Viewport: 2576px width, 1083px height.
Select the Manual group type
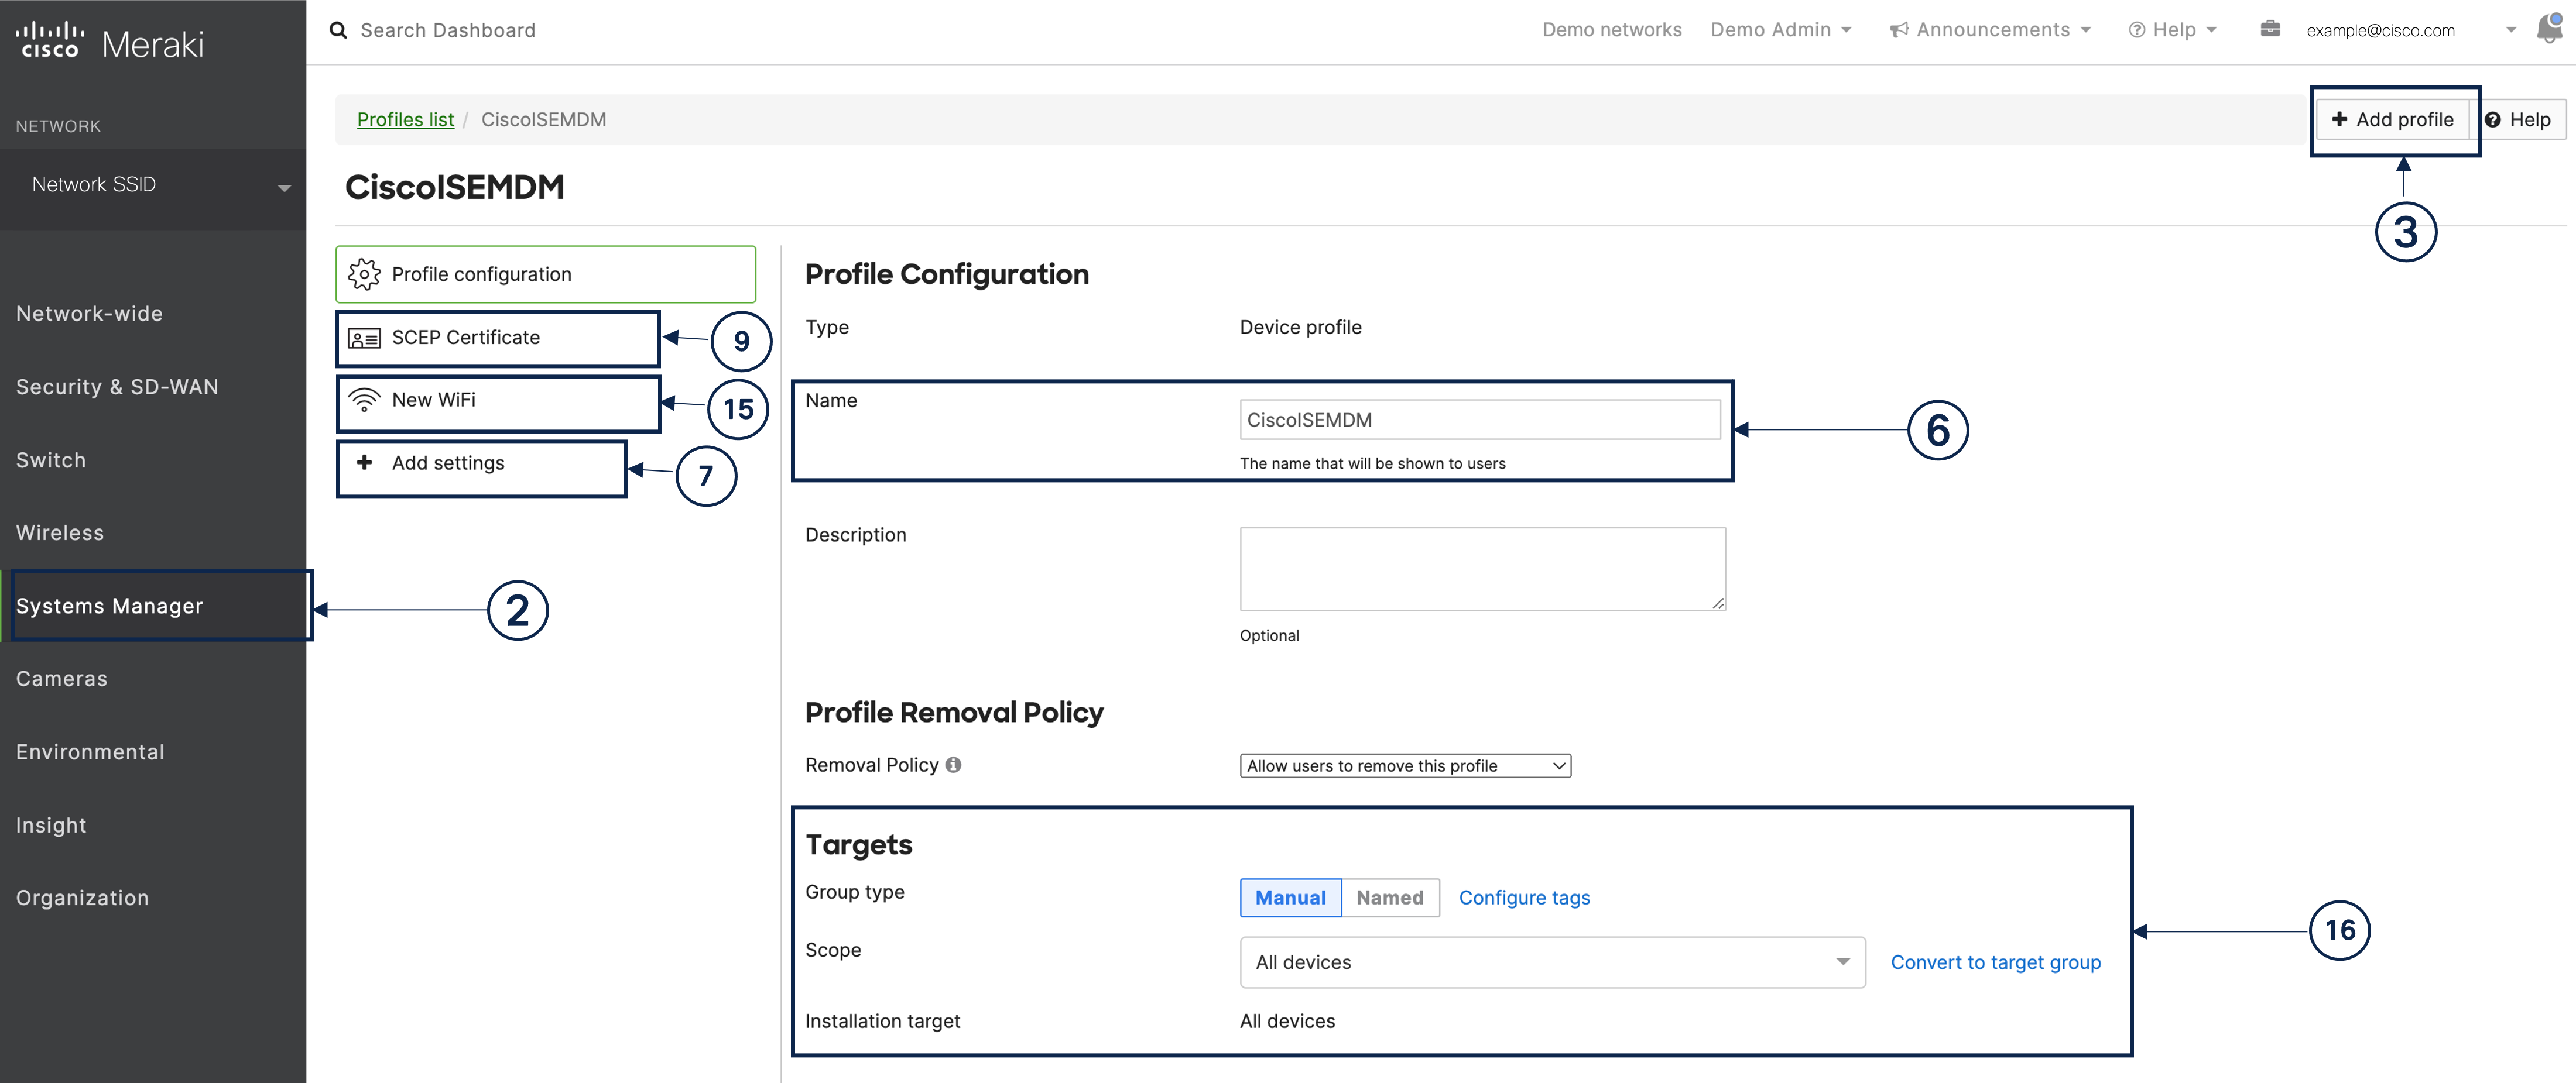1290,897
